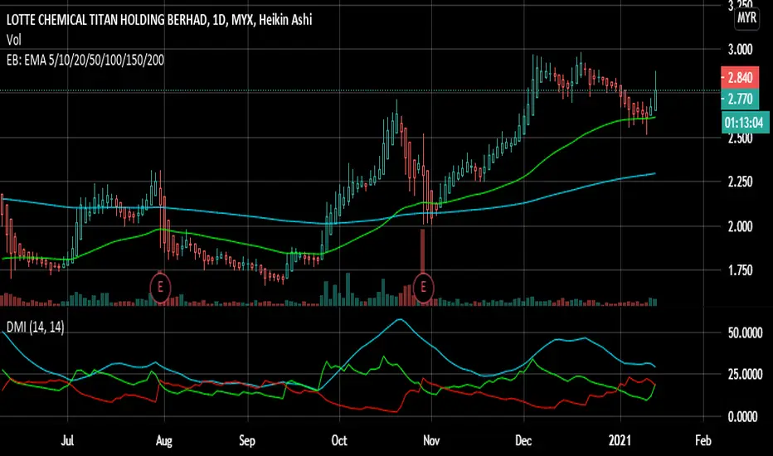Viewport: 773px width, 456px height.
Task: Click the 50.0000 DMI axis label
Action: [745, 332]
